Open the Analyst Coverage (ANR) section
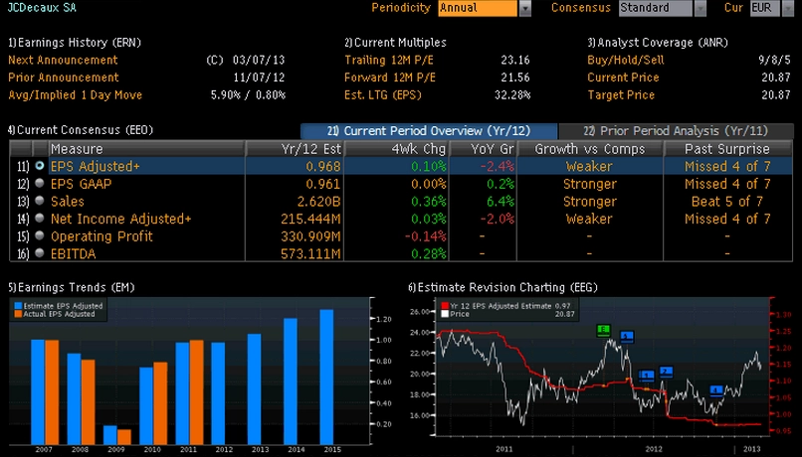The width and height of the screenshot is (802, 457). pos(658,43)
